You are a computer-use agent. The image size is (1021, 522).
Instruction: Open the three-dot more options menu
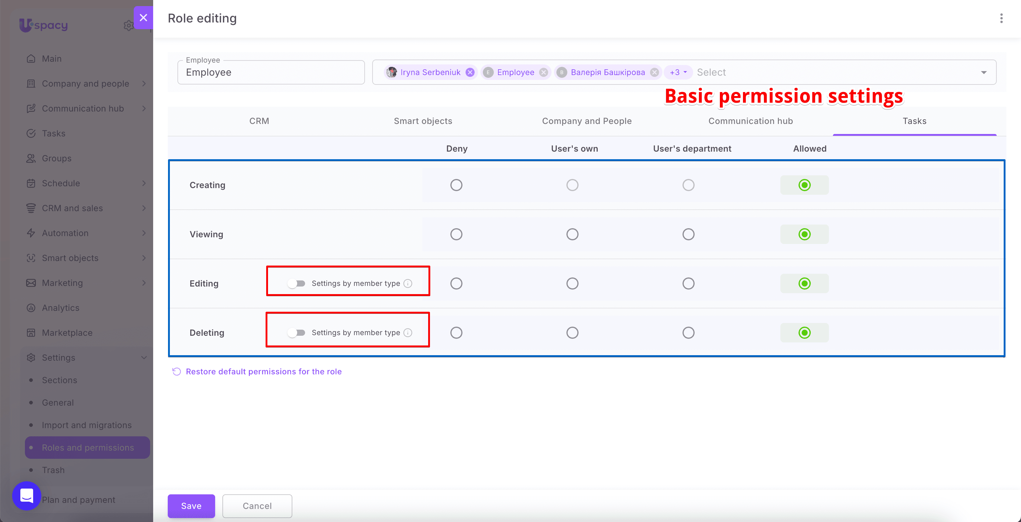(x=1001, y=18)
